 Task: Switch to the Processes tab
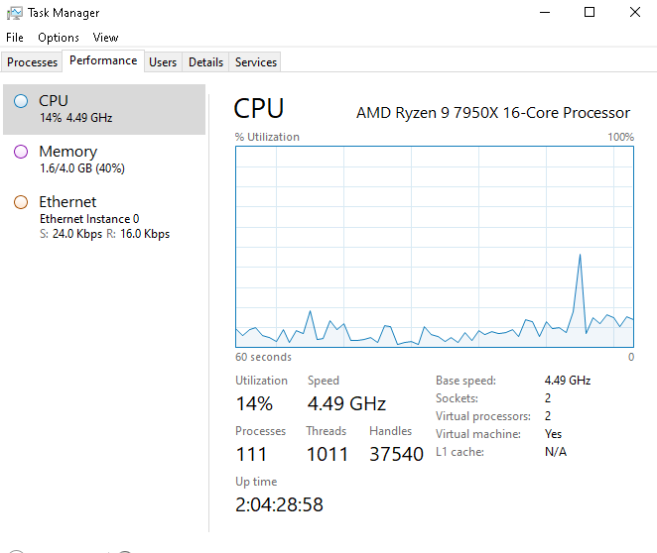(x=33, y=62)
